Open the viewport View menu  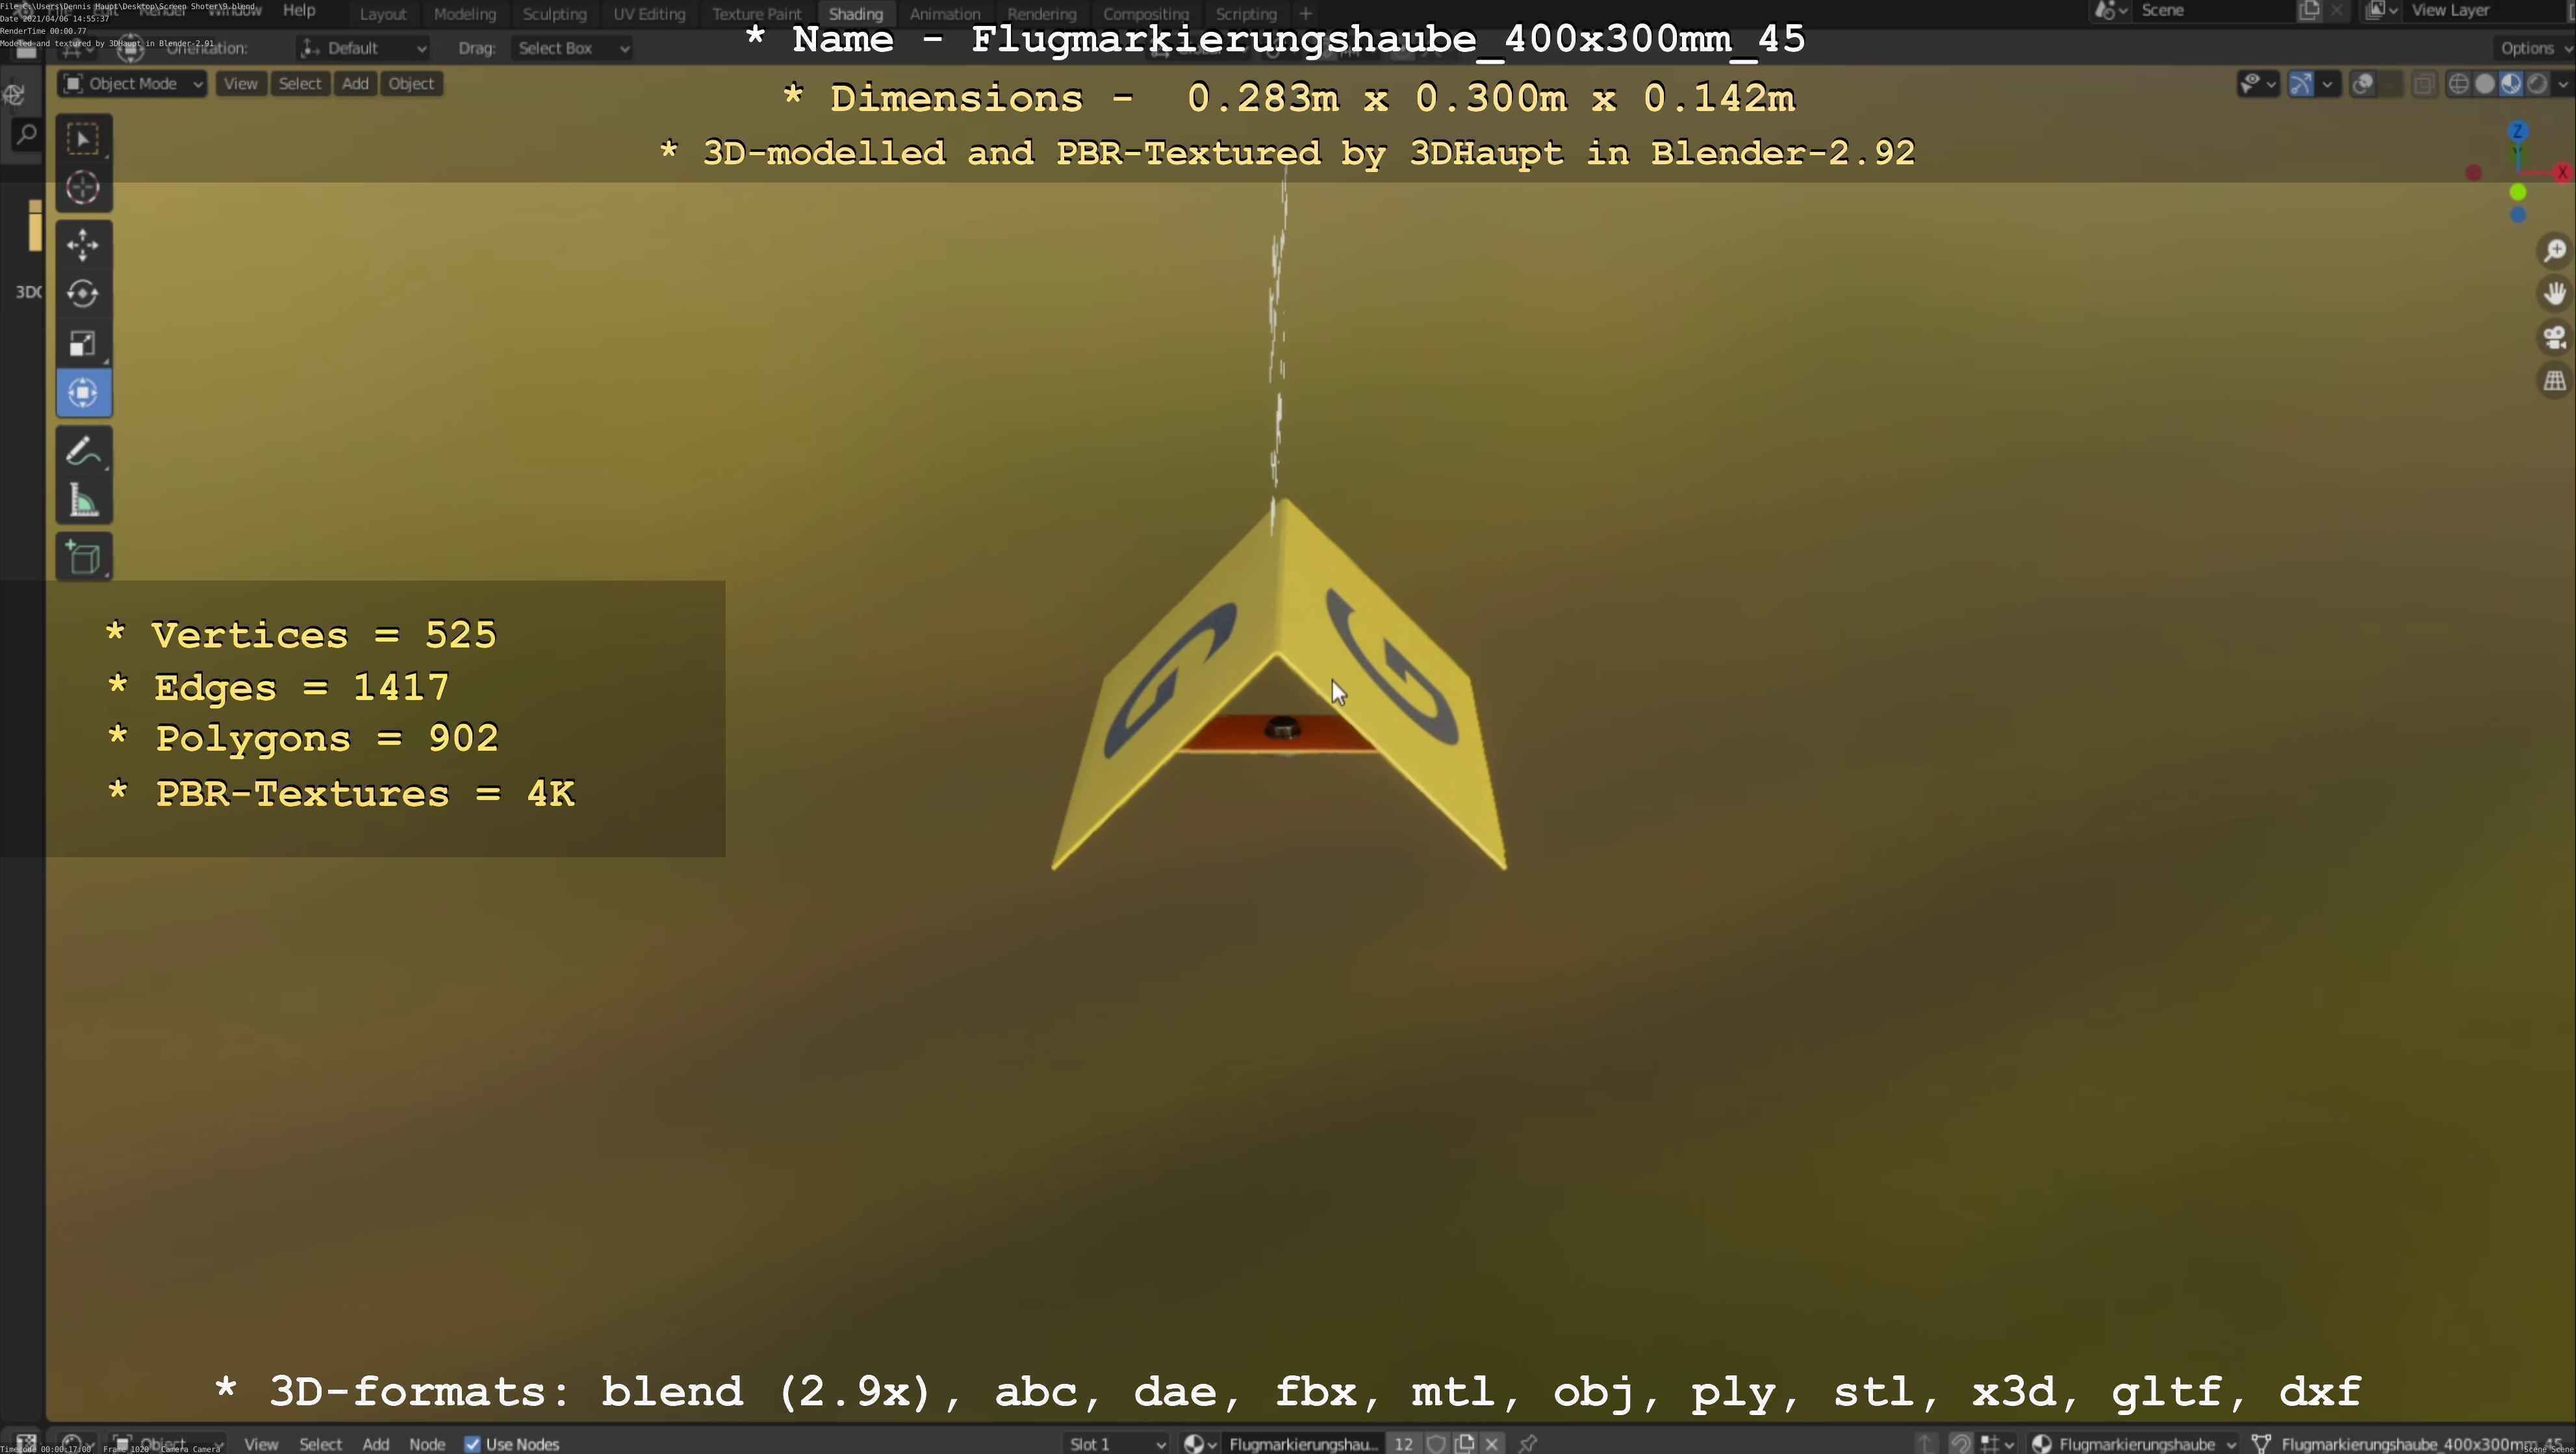[x=240, y=84]
